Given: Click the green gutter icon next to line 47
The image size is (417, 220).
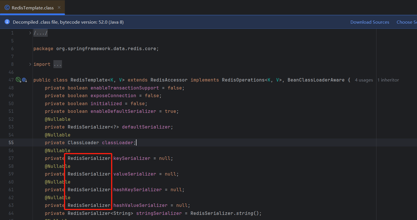Looking at the screenshot, I should pyautogui.click(x=18, y=80).
